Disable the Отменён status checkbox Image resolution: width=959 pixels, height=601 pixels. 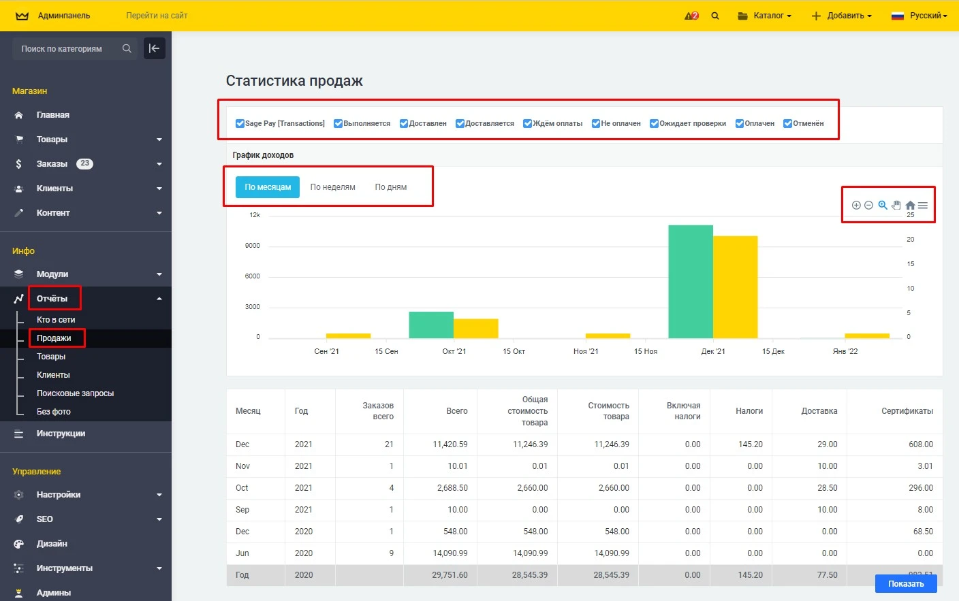click(789, 123)
